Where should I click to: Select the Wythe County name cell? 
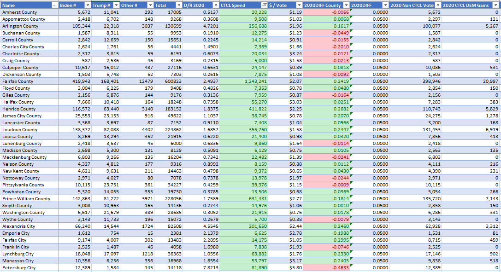click(x=29, y=220)
